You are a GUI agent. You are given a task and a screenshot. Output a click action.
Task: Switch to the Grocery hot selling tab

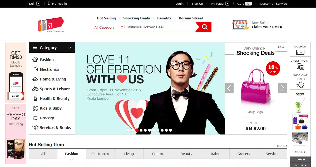pyautogui.click(x=244, y=154)
